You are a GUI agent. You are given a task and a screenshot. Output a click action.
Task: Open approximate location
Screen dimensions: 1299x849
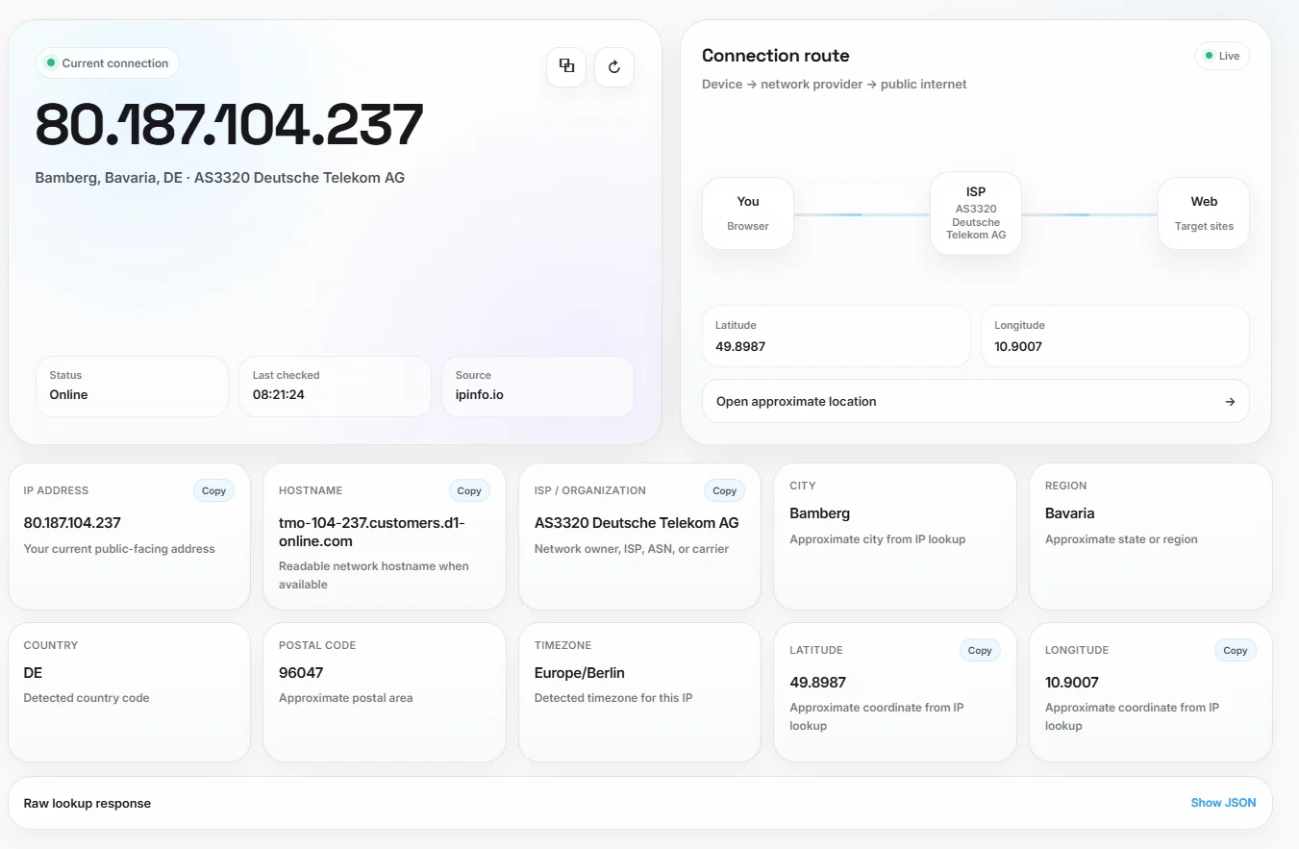[x=976, y=401]
